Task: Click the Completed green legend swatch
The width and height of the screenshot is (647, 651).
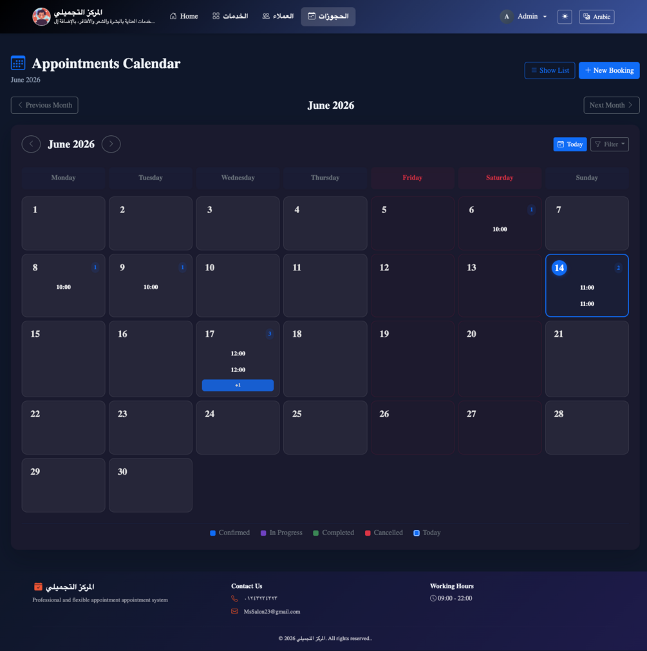Action: coord(316,533)
